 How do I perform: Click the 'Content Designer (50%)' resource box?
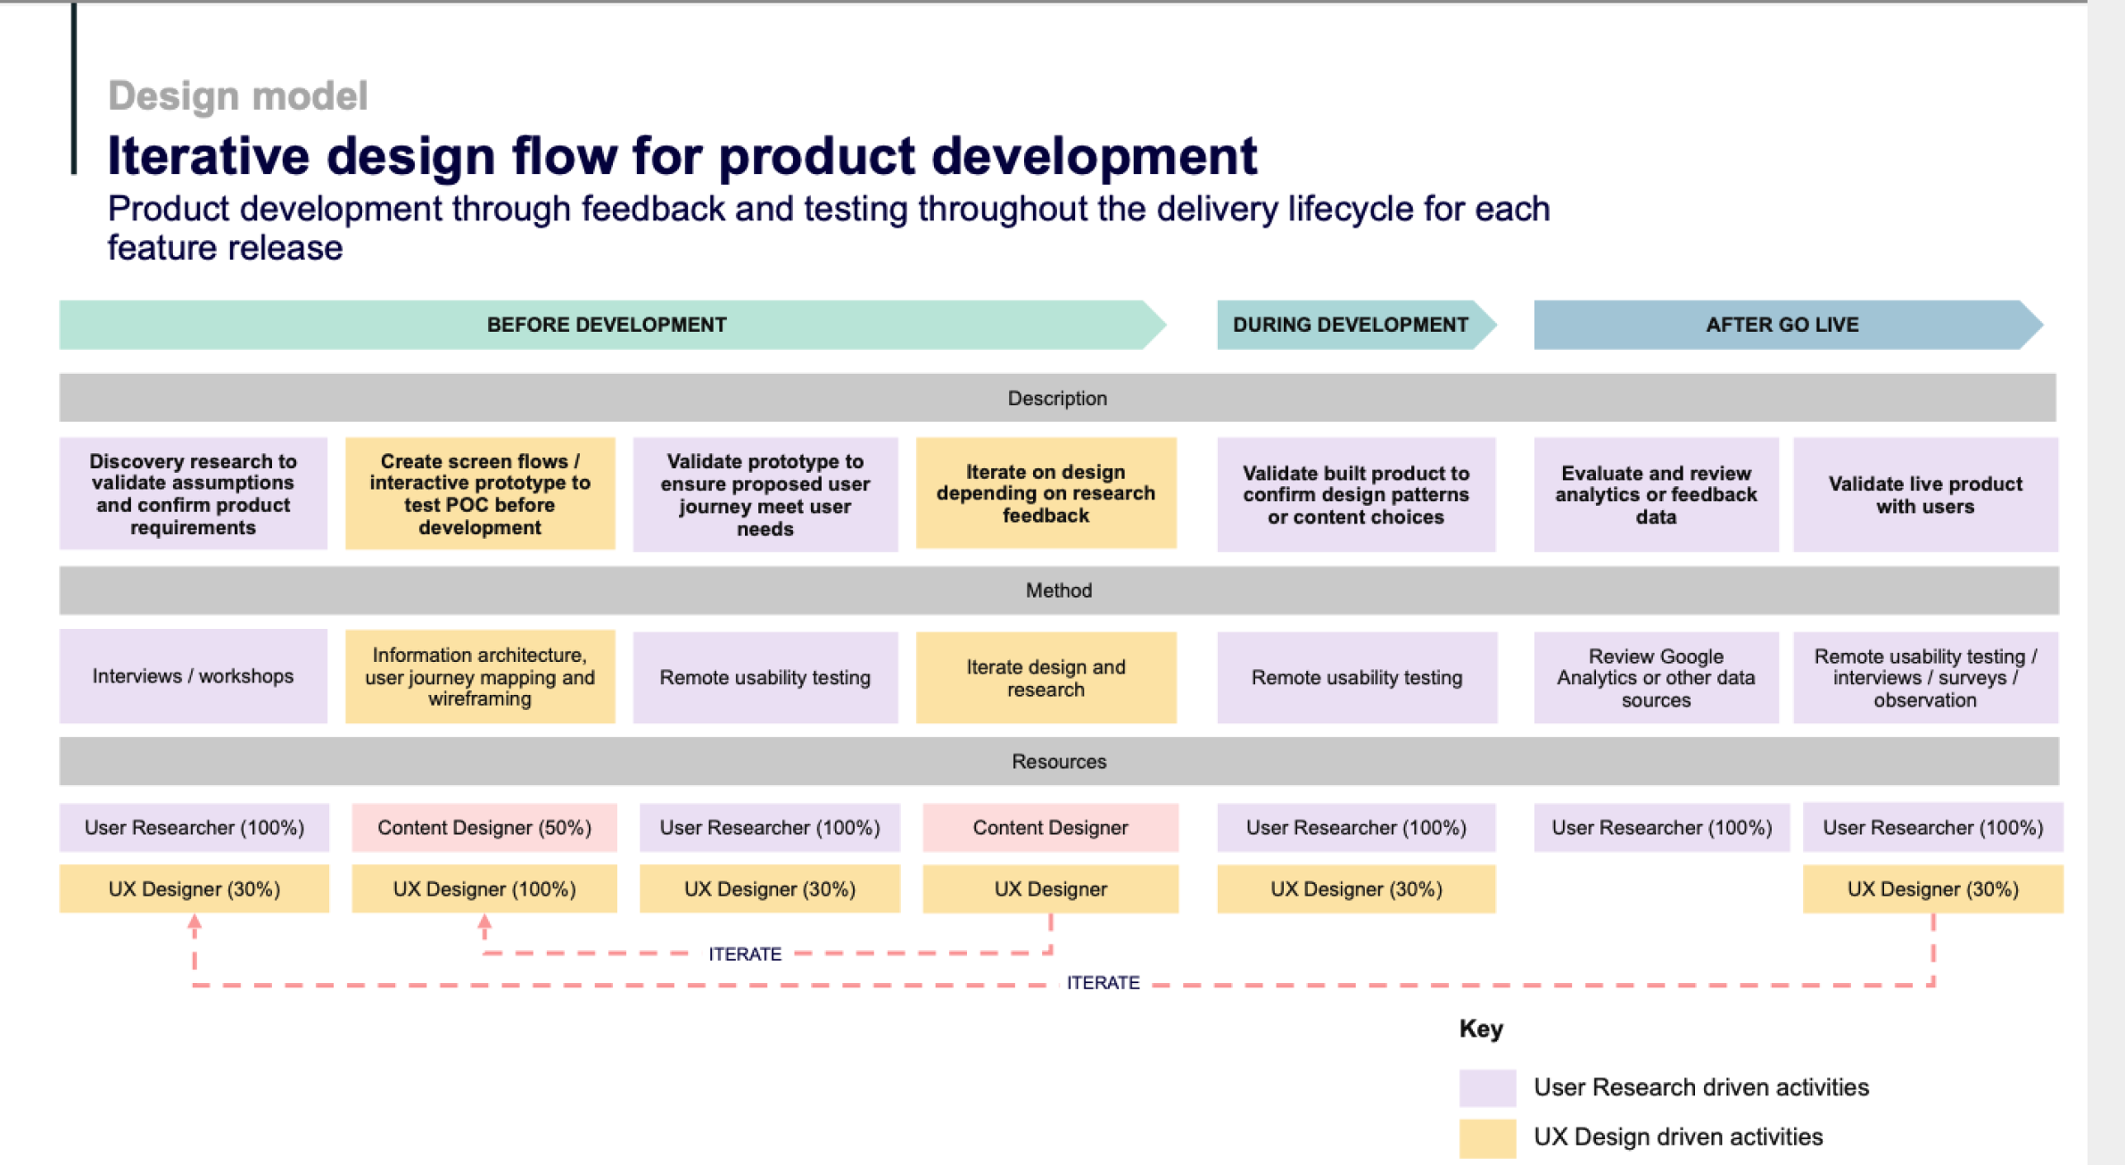coord(484,828)
